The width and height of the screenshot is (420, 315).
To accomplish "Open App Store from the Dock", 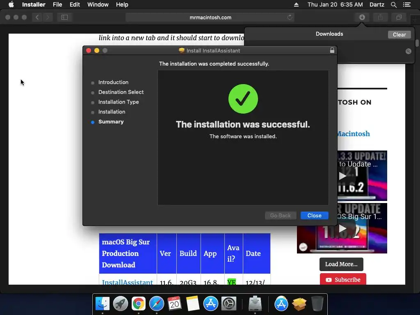I will click(x=211, y=304).
